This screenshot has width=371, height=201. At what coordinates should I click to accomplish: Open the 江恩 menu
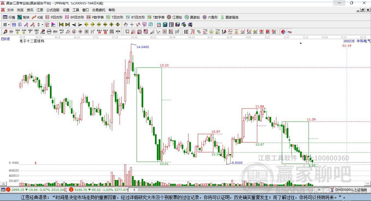coord(40,10)
